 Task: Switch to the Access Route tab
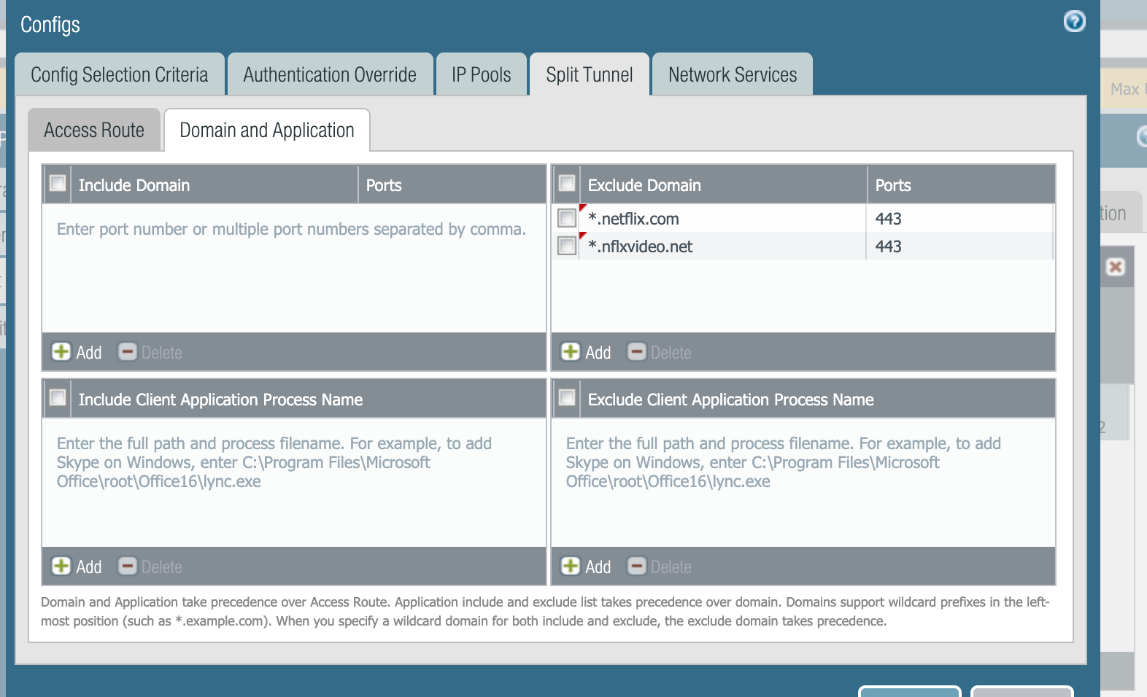tap(94, 131)
